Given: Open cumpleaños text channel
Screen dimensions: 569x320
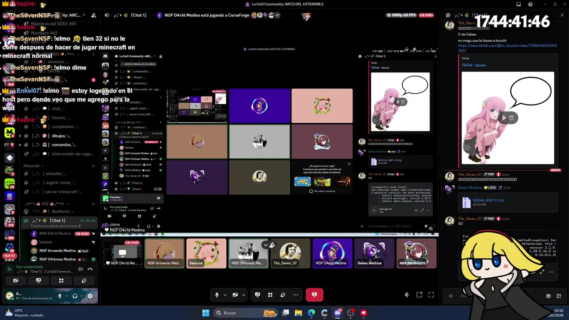Looking at the screenshot, I should pos(59,127).
